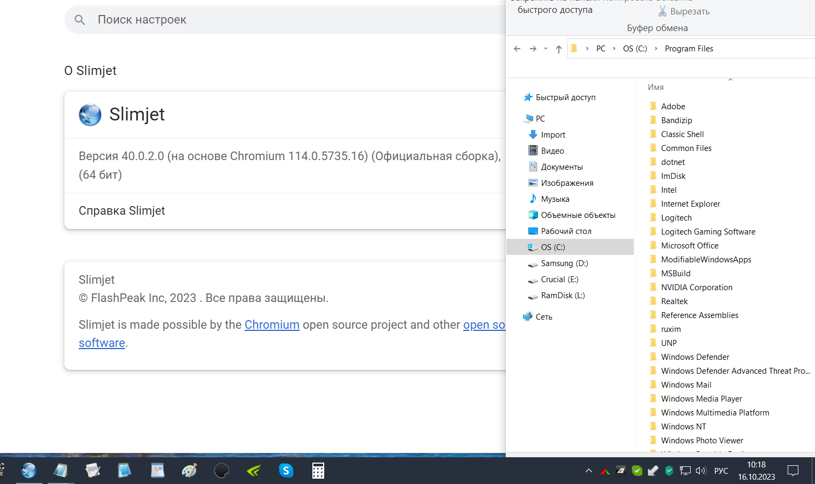Open Рабочий стол in navigation pane
The width and height of the screenshot is (815, 484).
click(x=566, y=231)
